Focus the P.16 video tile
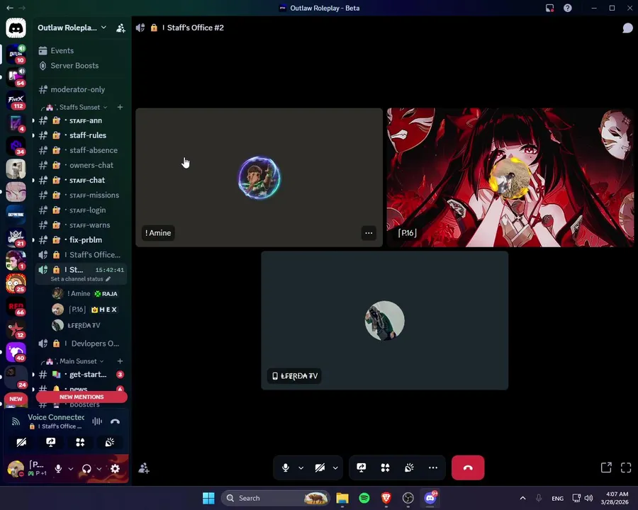This screenshot has height=510, width=638. pyautogui.click(x=510, y=177)
